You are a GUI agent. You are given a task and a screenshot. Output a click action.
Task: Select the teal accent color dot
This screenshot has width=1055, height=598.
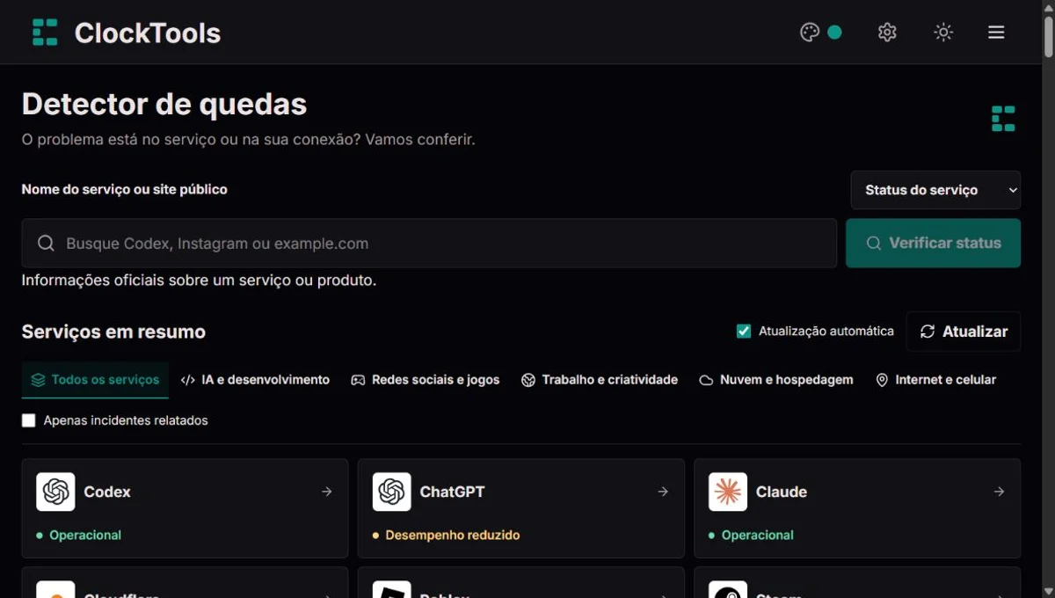[834, 33]
